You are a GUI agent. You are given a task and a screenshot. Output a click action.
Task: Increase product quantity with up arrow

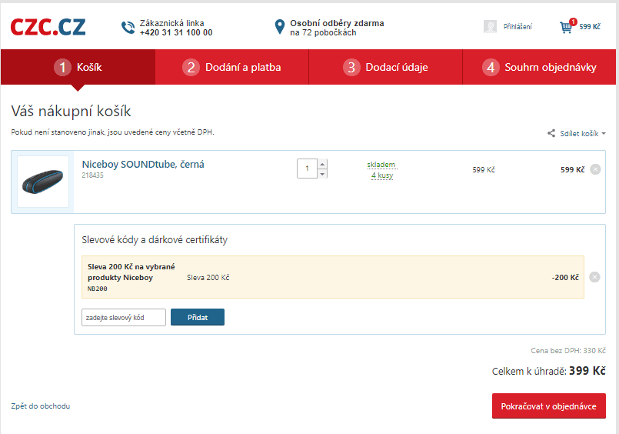point(322,164)
